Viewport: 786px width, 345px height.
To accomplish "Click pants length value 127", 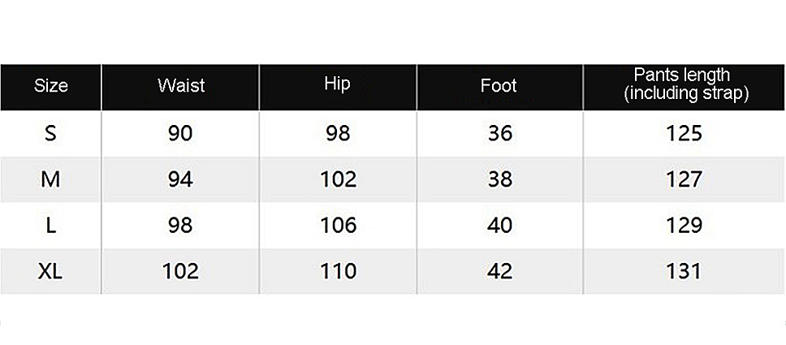I will coord(683,179).
